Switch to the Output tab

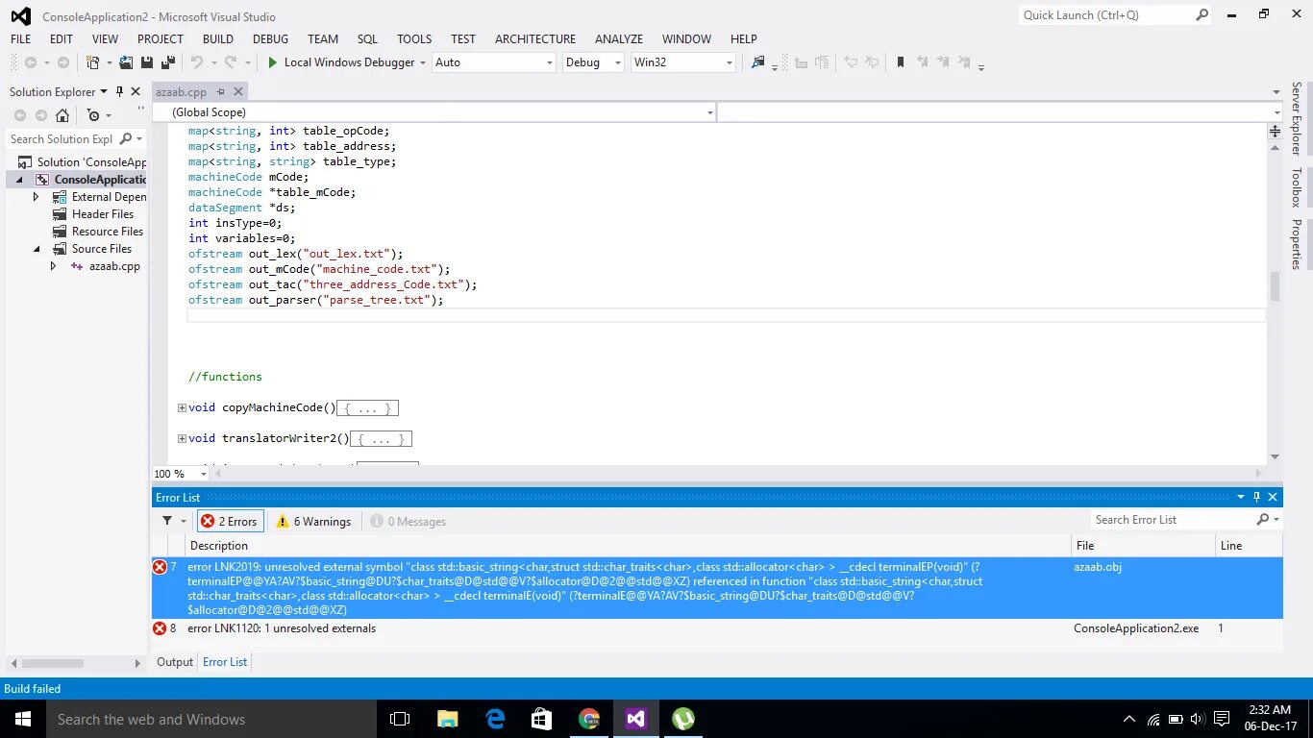click(x=175, y=662)
